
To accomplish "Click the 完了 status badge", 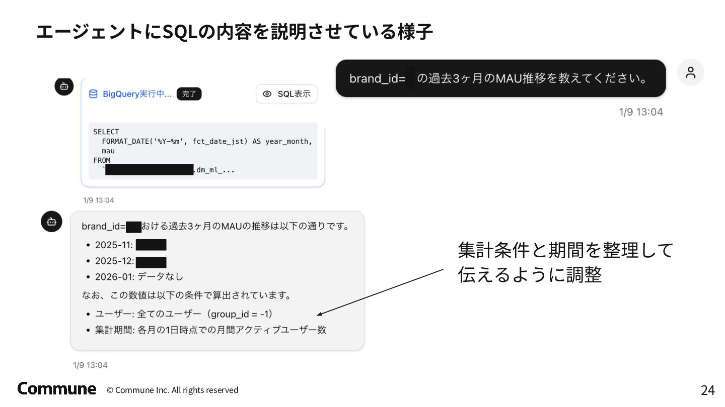I will [x=189, y=94].
